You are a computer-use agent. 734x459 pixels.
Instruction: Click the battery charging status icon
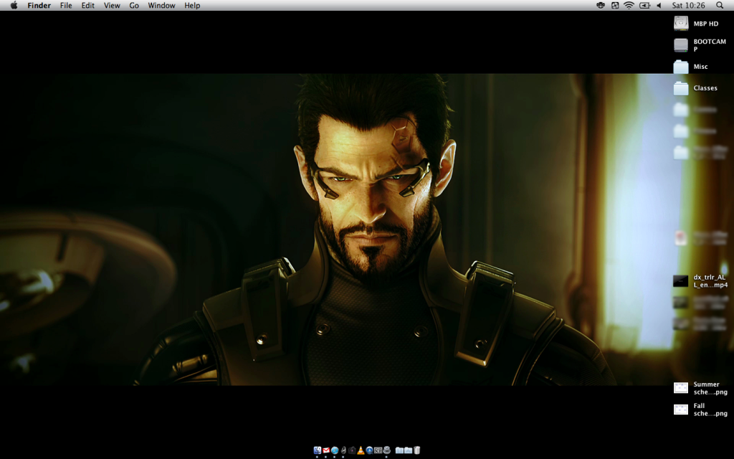click(645, 6)
